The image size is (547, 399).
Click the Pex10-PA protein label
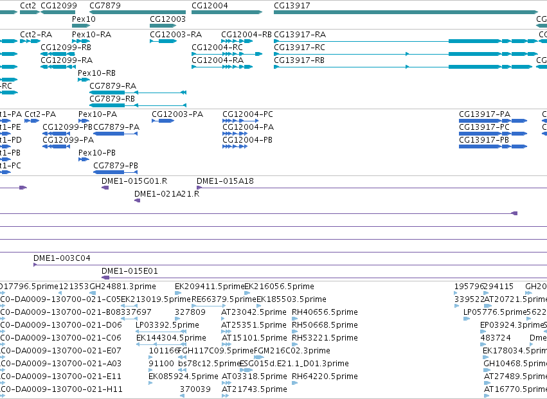98,114
